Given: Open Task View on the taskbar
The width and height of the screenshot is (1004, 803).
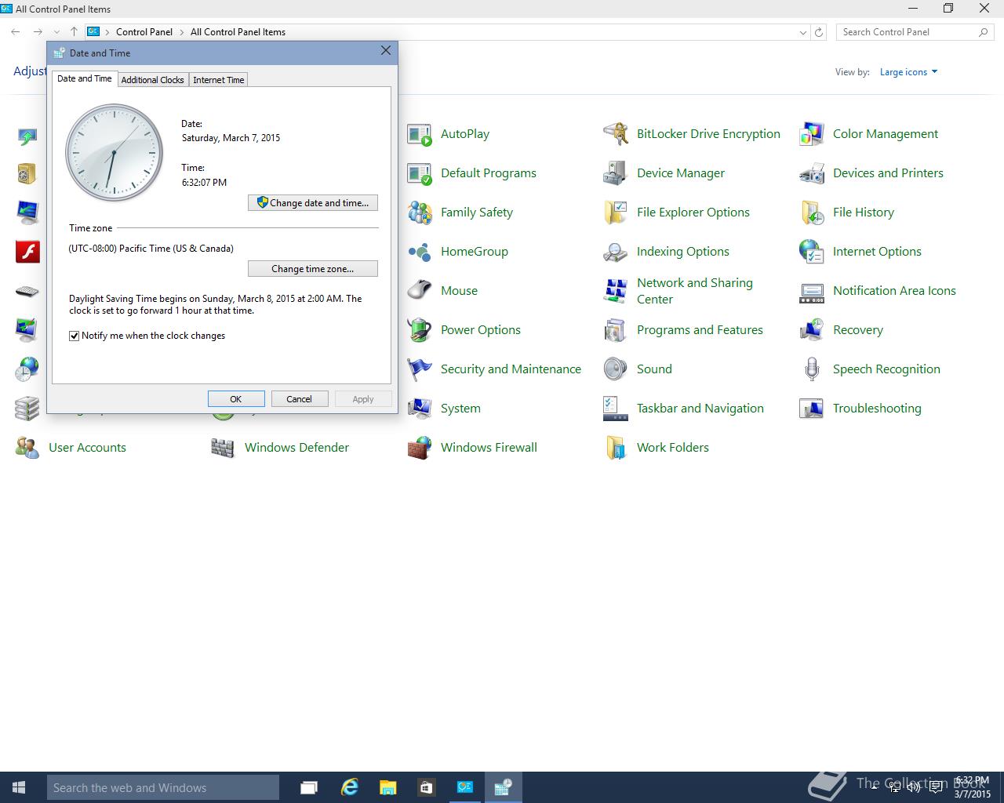Looking at the screenshot, I should (309, 787).
